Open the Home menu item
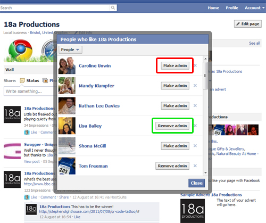 point(213,8)
